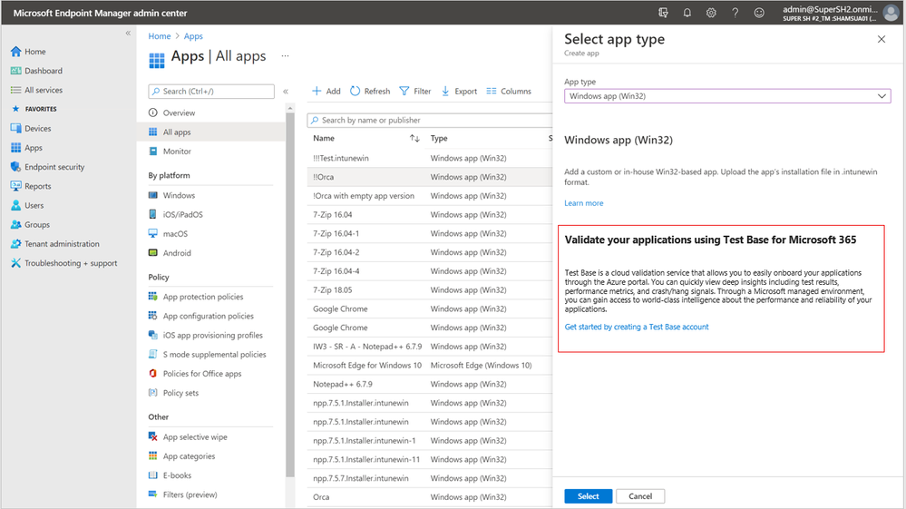This screenshot has width=906, height=509.
Task: Open the ellipsis menu beside All apps
Action: (285, 56)
